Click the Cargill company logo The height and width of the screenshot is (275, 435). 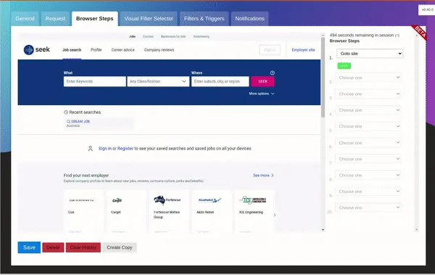point(117,200)
